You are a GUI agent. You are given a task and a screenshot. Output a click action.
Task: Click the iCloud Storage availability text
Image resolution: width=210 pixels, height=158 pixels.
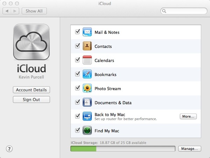108,143
